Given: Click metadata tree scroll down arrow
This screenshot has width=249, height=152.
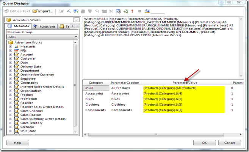Looking at the screenshot, I should click(75, 132).
